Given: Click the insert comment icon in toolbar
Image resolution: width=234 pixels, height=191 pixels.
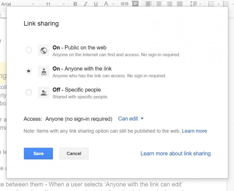Looking at the screenshot, I should [135, 4].
